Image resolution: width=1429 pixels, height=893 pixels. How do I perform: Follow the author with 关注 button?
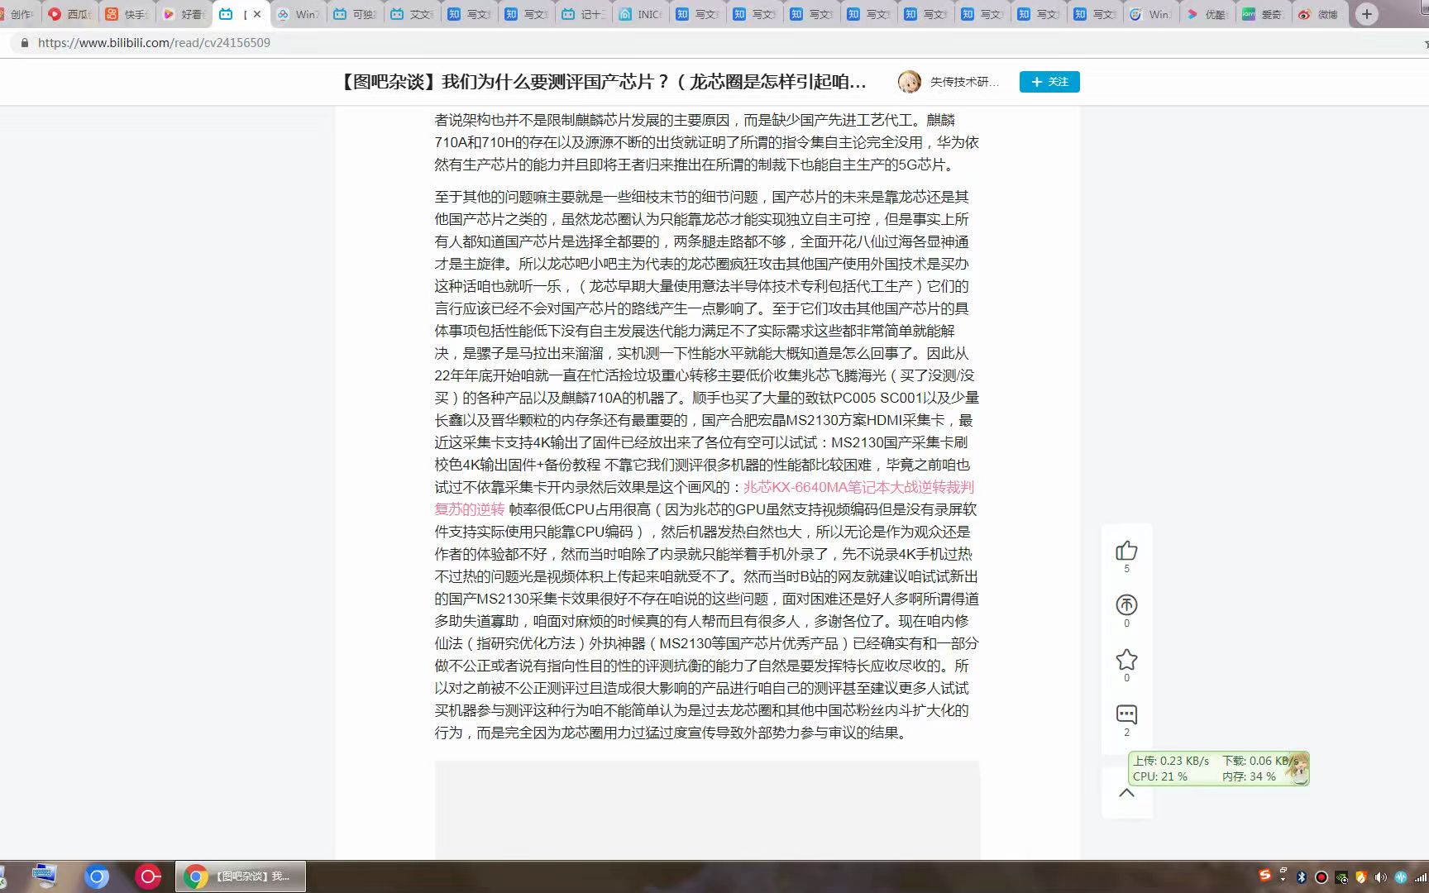pos(1049,82)
